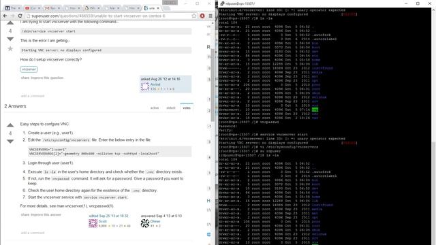Click the PuTTY icon in terminal title bar

222,3
